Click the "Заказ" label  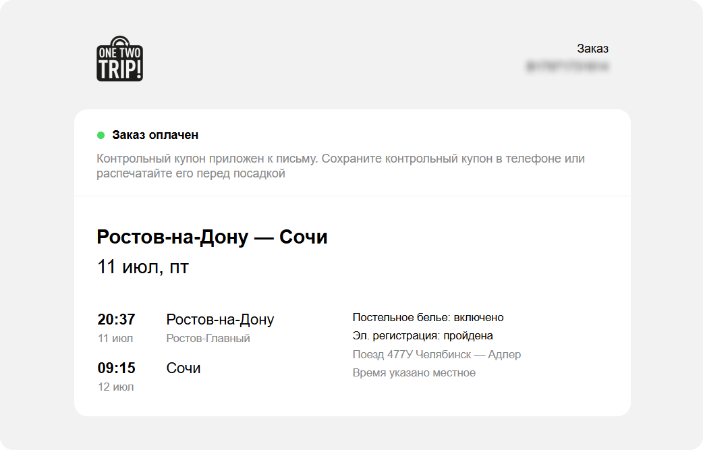click(x=592, y=49)
